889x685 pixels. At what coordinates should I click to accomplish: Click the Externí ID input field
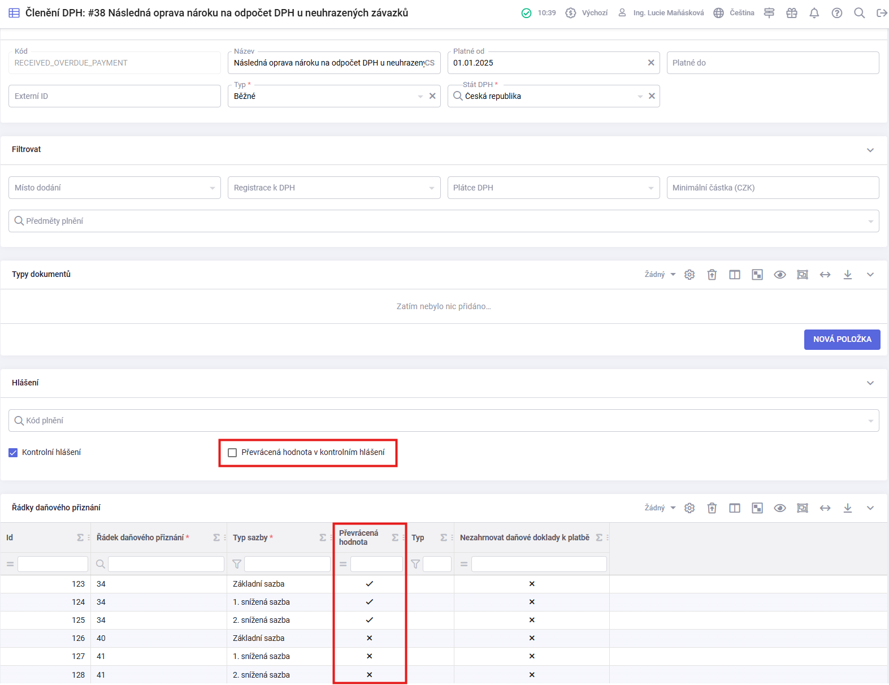tap(115, 96)
